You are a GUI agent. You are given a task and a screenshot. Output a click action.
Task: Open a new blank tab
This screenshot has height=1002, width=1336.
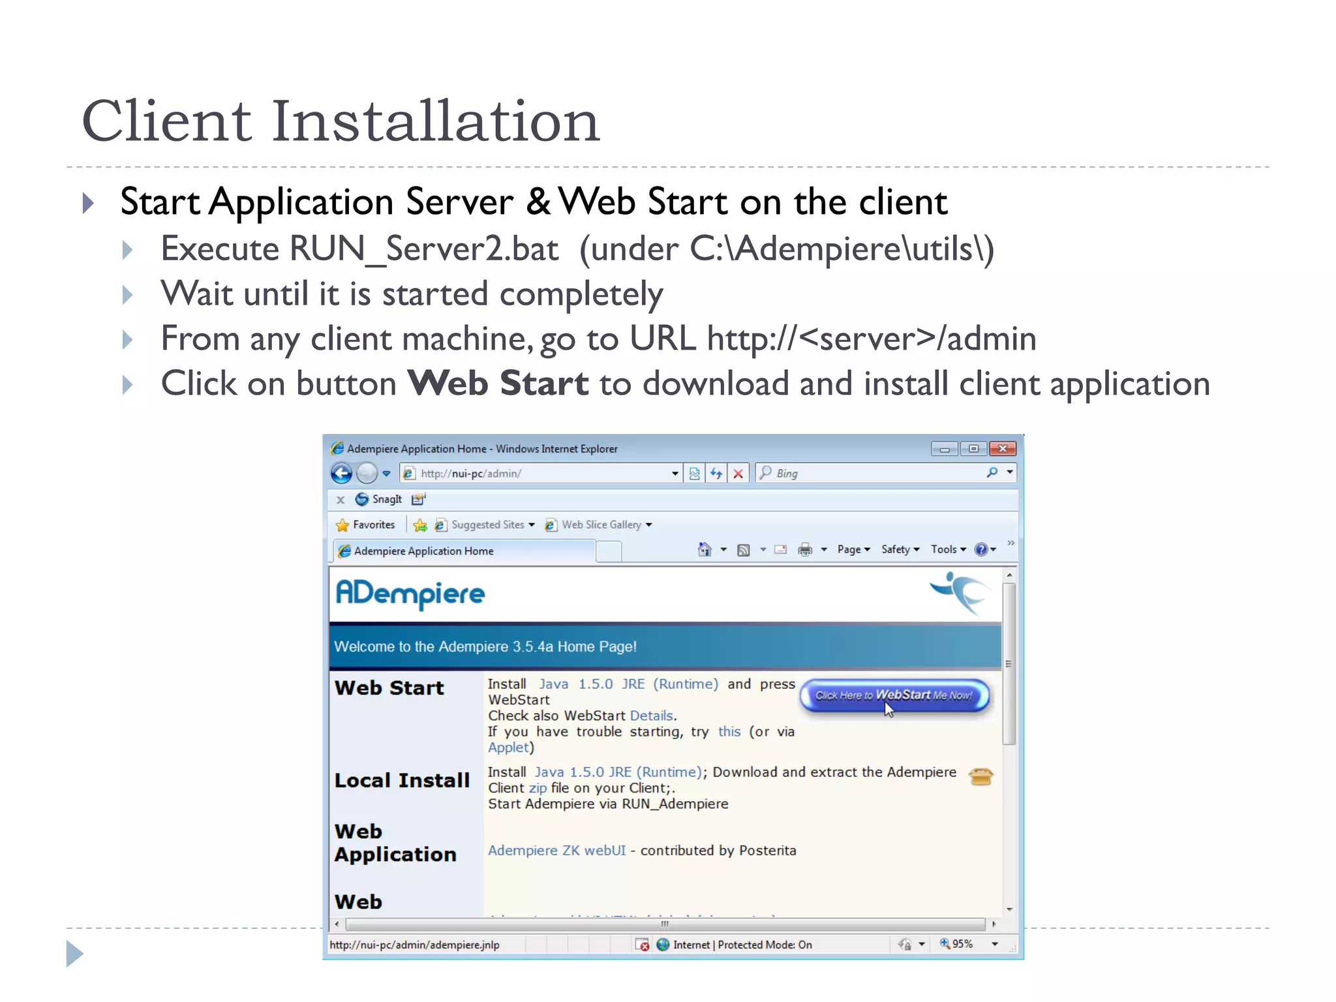(609, 552)
